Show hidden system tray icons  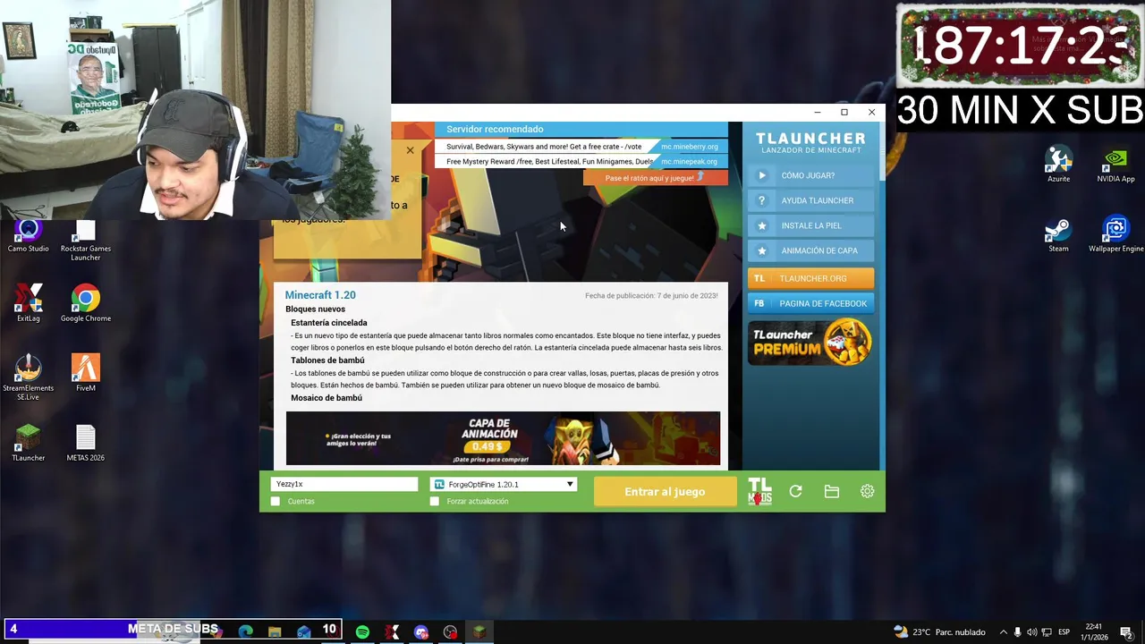(x=1003, y=632)
